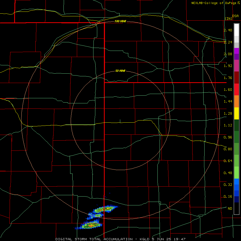Click the 0.32 legend value
The image size is (241, 241).
point(228,185)
